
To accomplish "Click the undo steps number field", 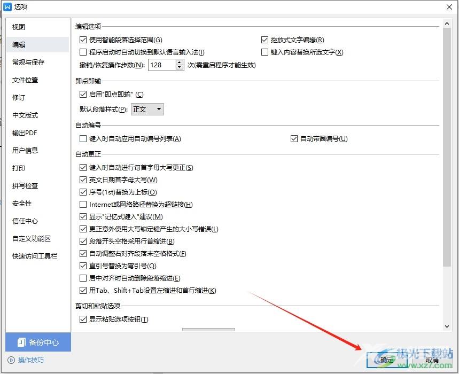I will pos(162,65).
